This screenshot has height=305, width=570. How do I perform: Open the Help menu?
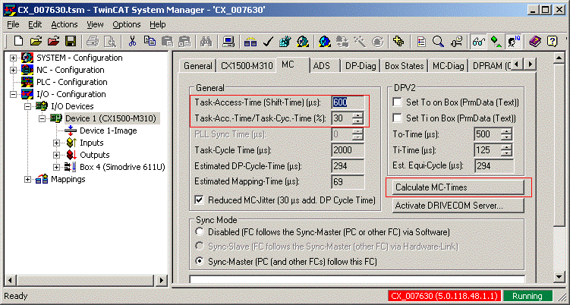pos(158,24)
